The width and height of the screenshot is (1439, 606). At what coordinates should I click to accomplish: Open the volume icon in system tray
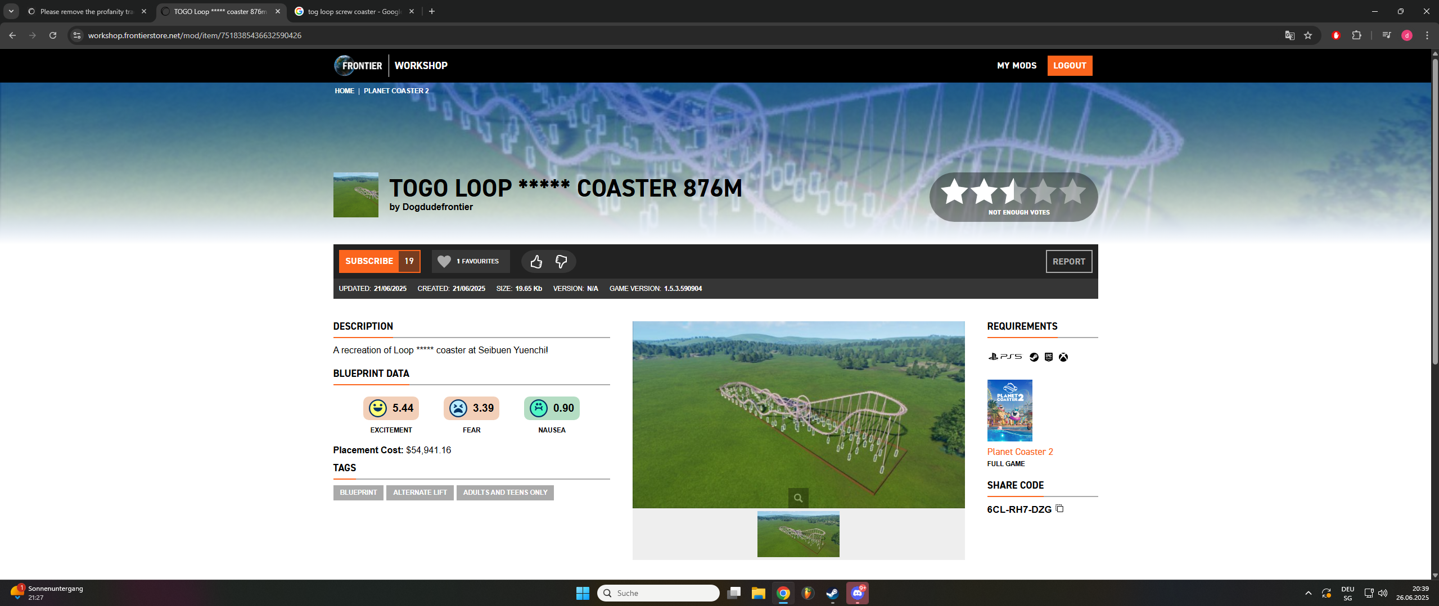tap(1383, 593)
